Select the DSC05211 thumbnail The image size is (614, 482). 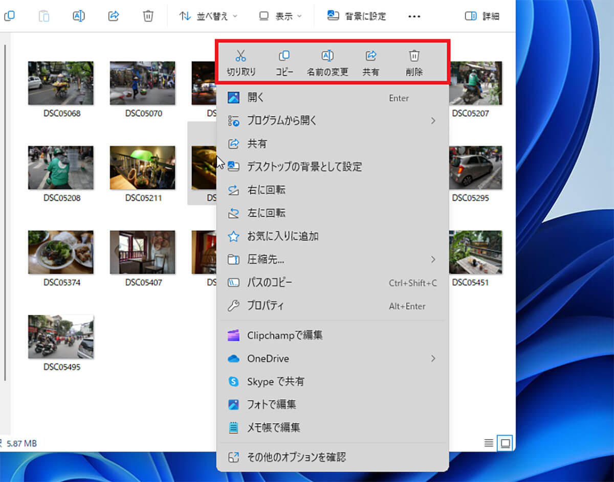143,168
